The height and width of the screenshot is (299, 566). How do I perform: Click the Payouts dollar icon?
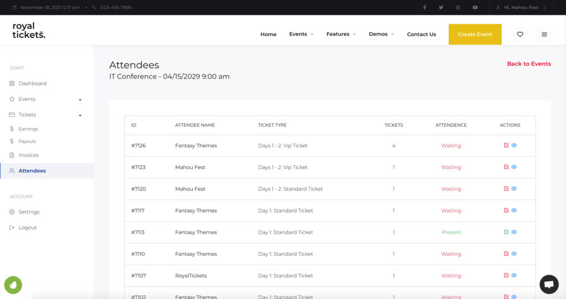click(x=12, y=141)
